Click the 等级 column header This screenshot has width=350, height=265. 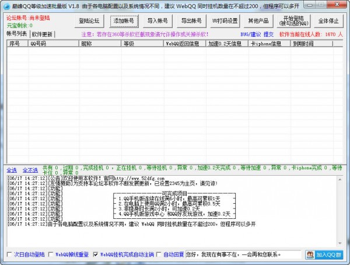coord(142,44)
